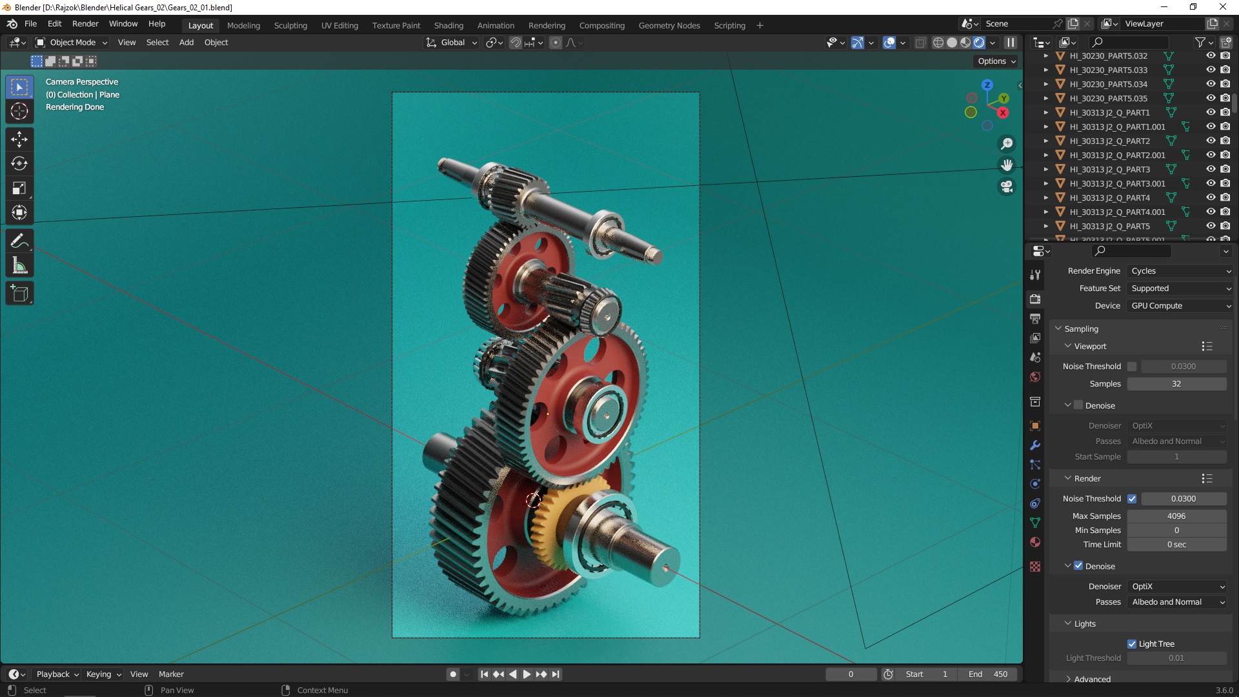This screenshot has width=1239, height=697.
Task: Expand the Advanced lights section
Action: [1092, 679]
